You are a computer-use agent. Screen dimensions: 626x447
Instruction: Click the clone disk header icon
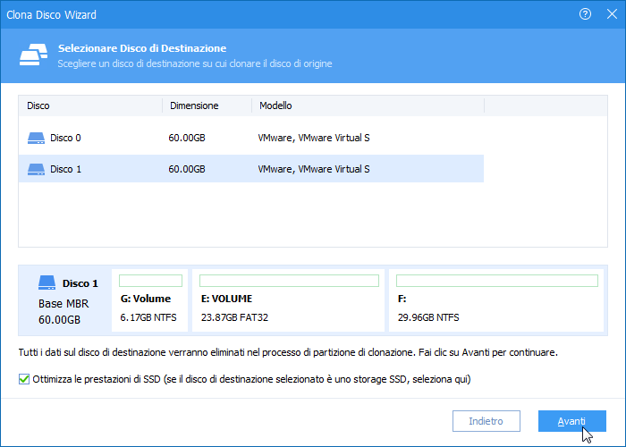click(x=33, y=55)
